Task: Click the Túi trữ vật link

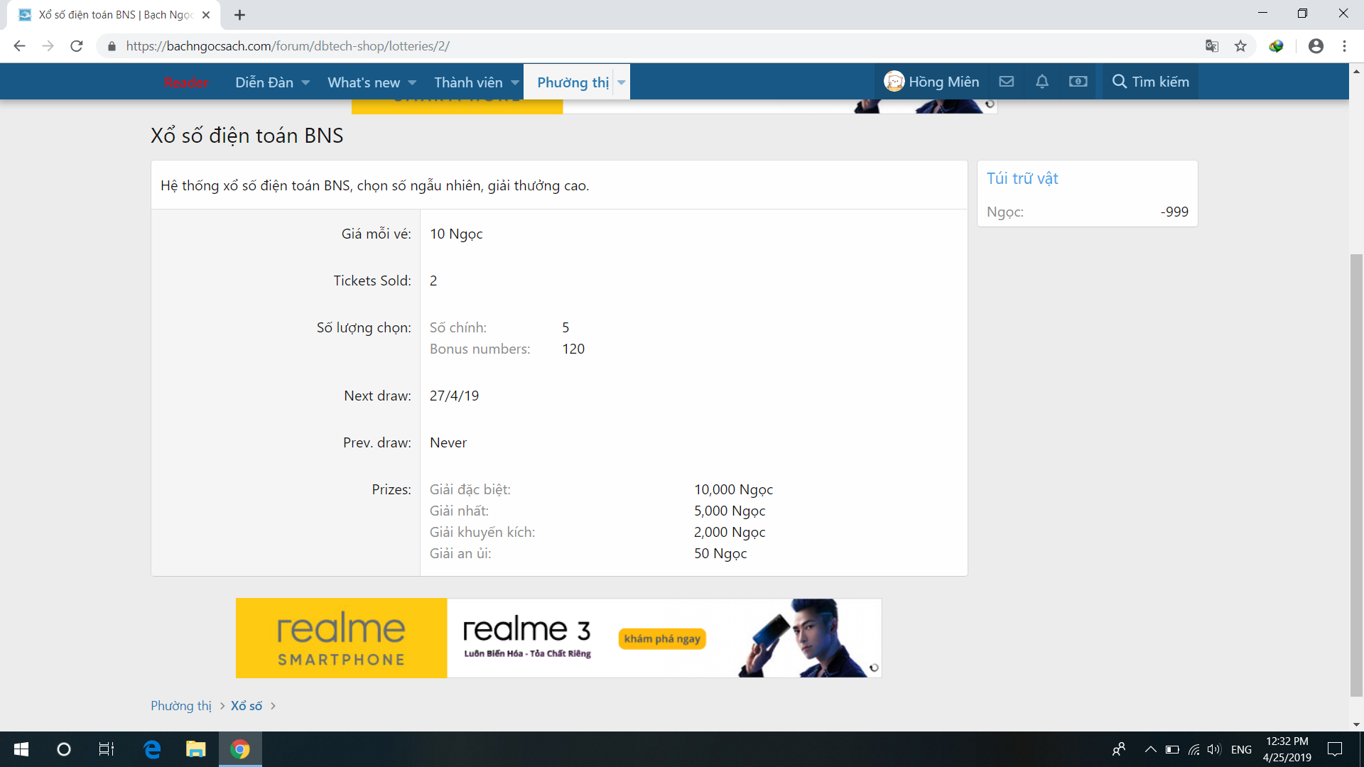Action: pos(1022,178)
